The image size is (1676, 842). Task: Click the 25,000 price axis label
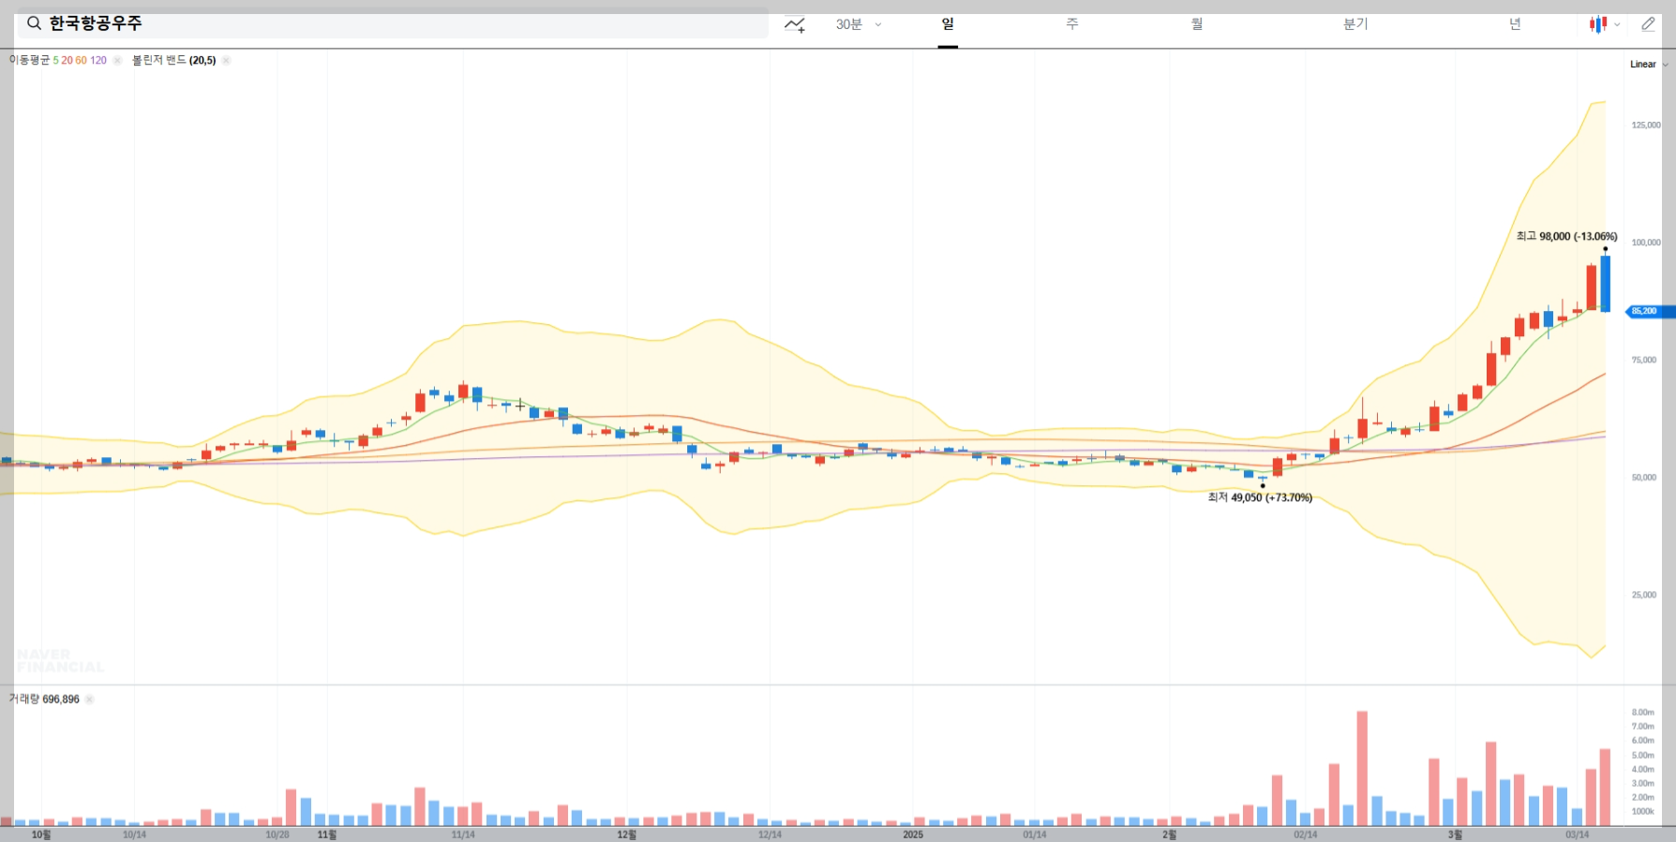1644,596
